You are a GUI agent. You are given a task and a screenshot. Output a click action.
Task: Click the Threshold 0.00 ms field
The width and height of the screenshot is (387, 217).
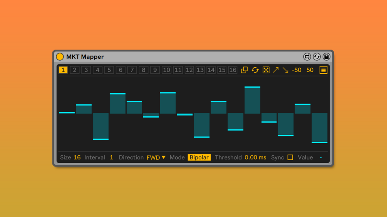tap(255, 157)
